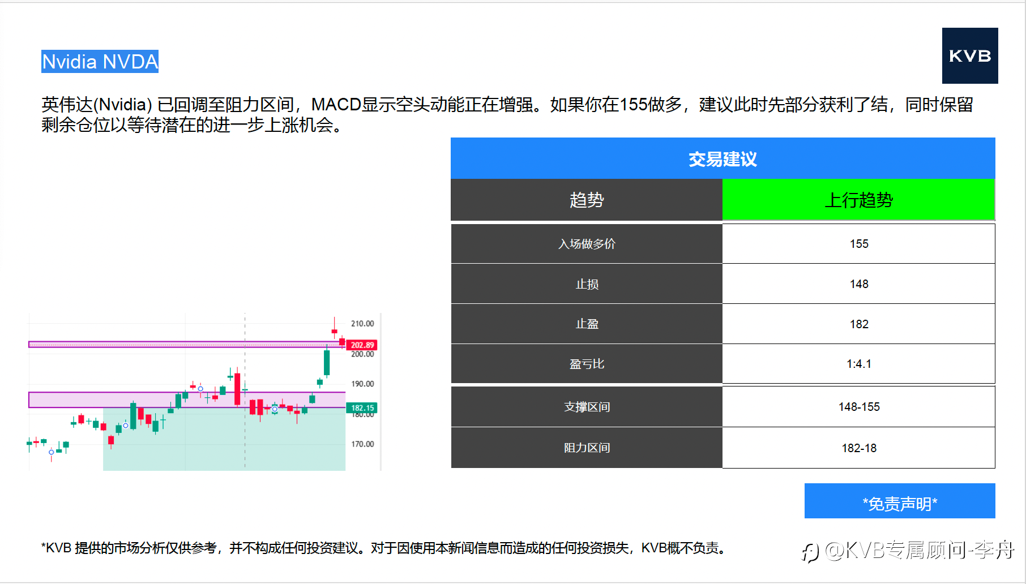The width and height of the screenshot is (1026, 584).
Task: Click the green 182.15 price tag
Action: pos(362,408)
